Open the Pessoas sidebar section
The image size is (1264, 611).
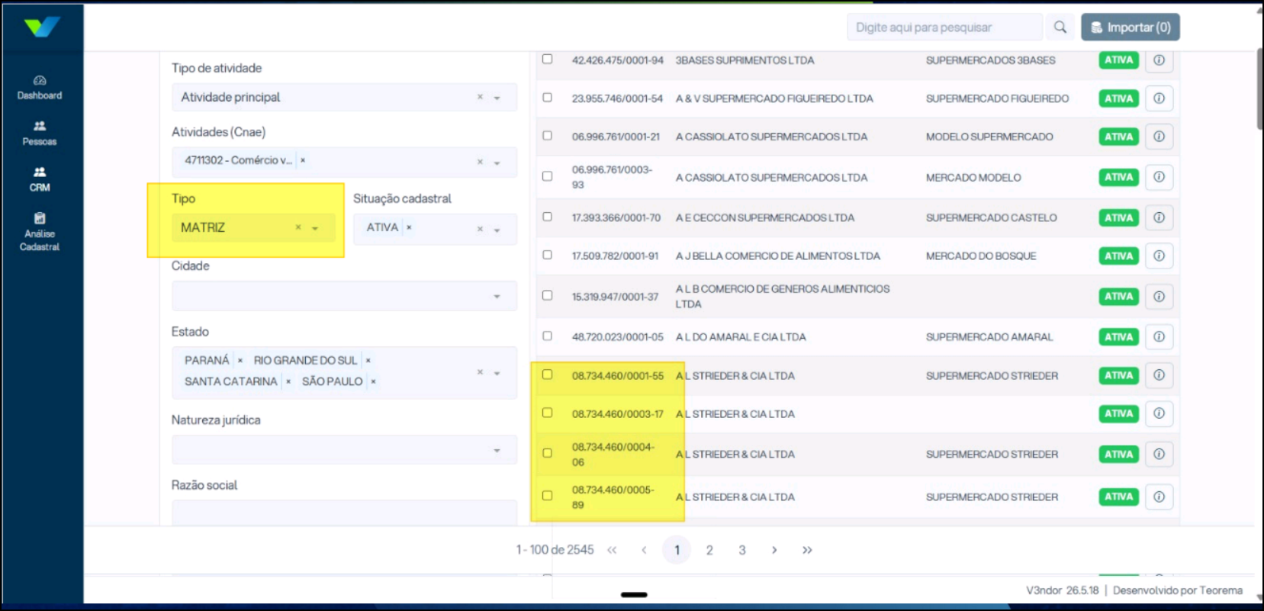tap(40, 133)
